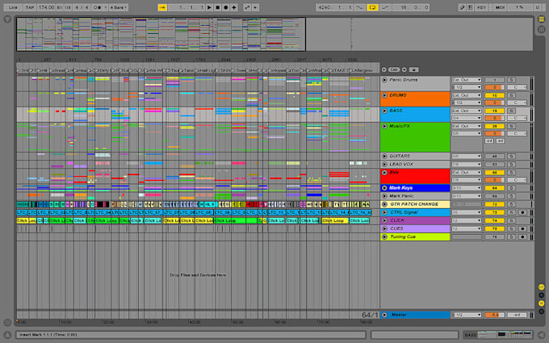This screenshot has width=549, height=343.
Task: Toggle the MIDI arrangement overdub plus button
Action: click(234, 7)
